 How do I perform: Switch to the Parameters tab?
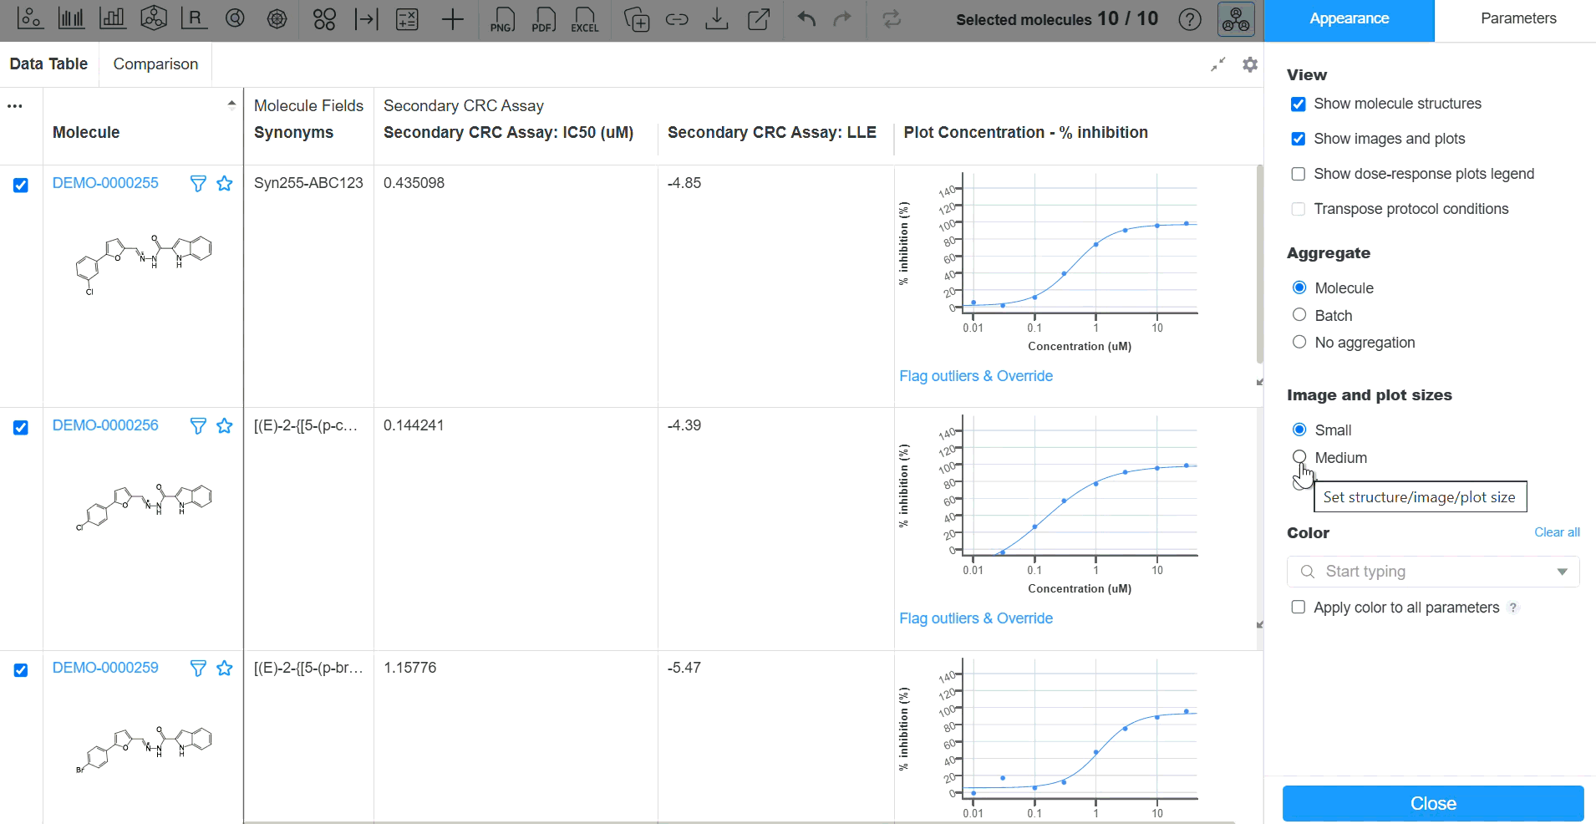tap(1518, 18)
